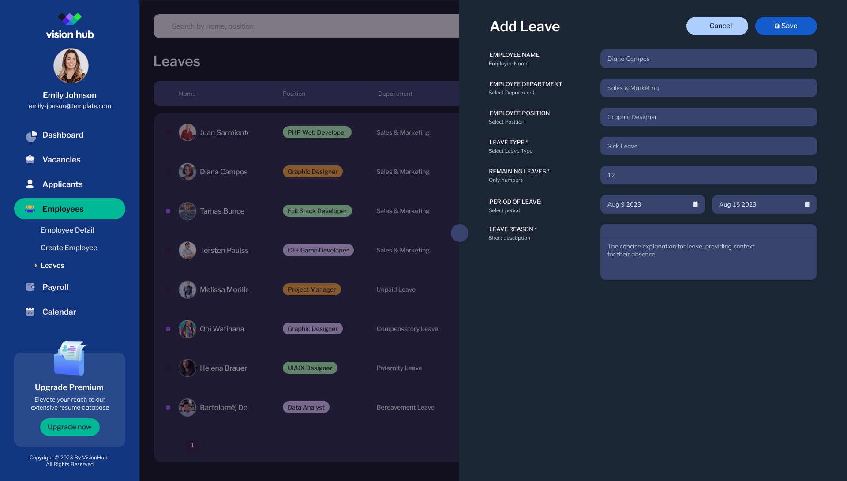
Task: Click Tamas Bunce's avatar
Action: coord(187,211)
